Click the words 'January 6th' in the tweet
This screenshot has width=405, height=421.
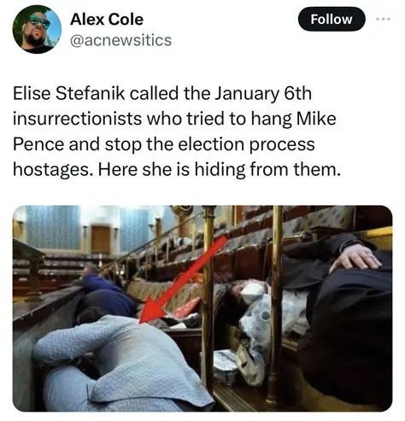(263, 94)
